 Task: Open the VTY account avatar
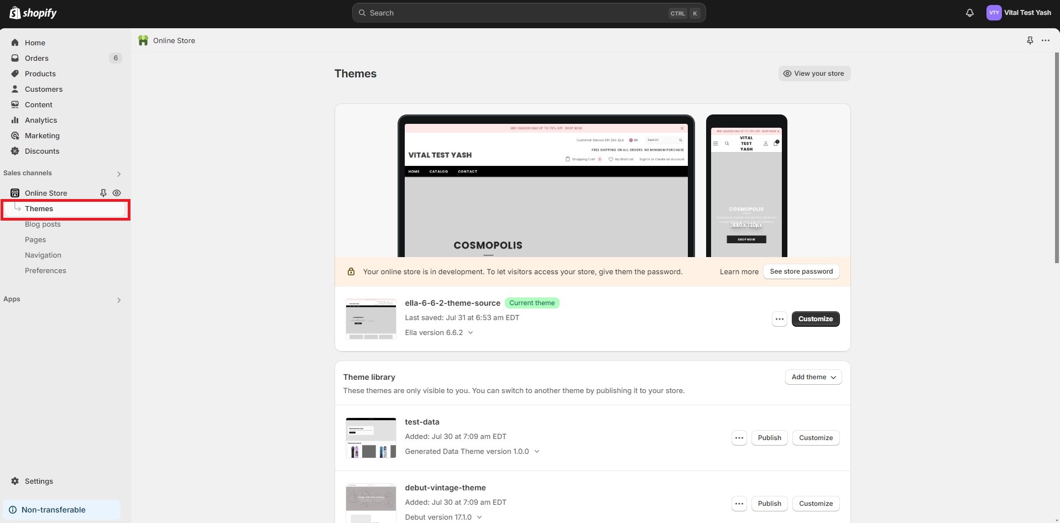(994, 13)
